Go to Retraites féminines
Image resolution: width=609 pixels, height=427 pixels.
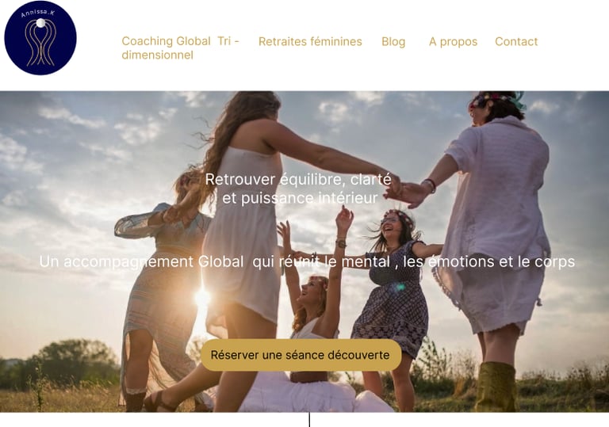coord(310,41)
